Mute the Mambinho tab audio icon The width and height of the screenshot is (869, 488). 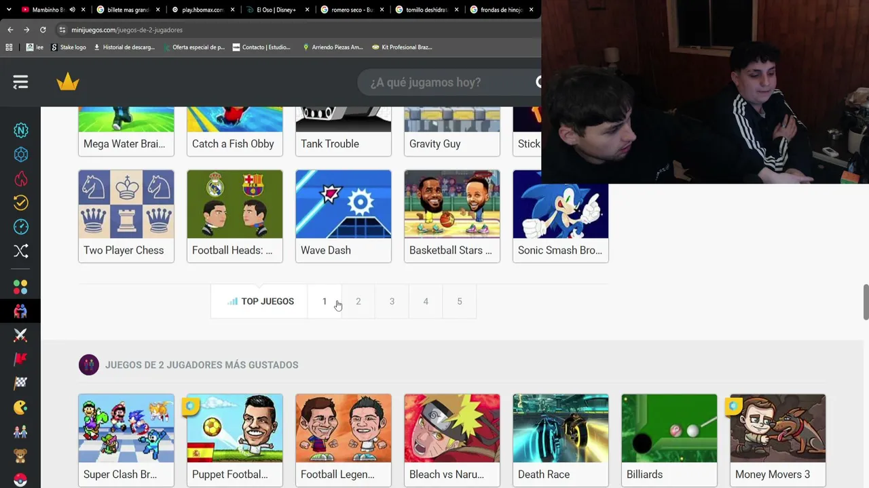[x=72, y=9]
